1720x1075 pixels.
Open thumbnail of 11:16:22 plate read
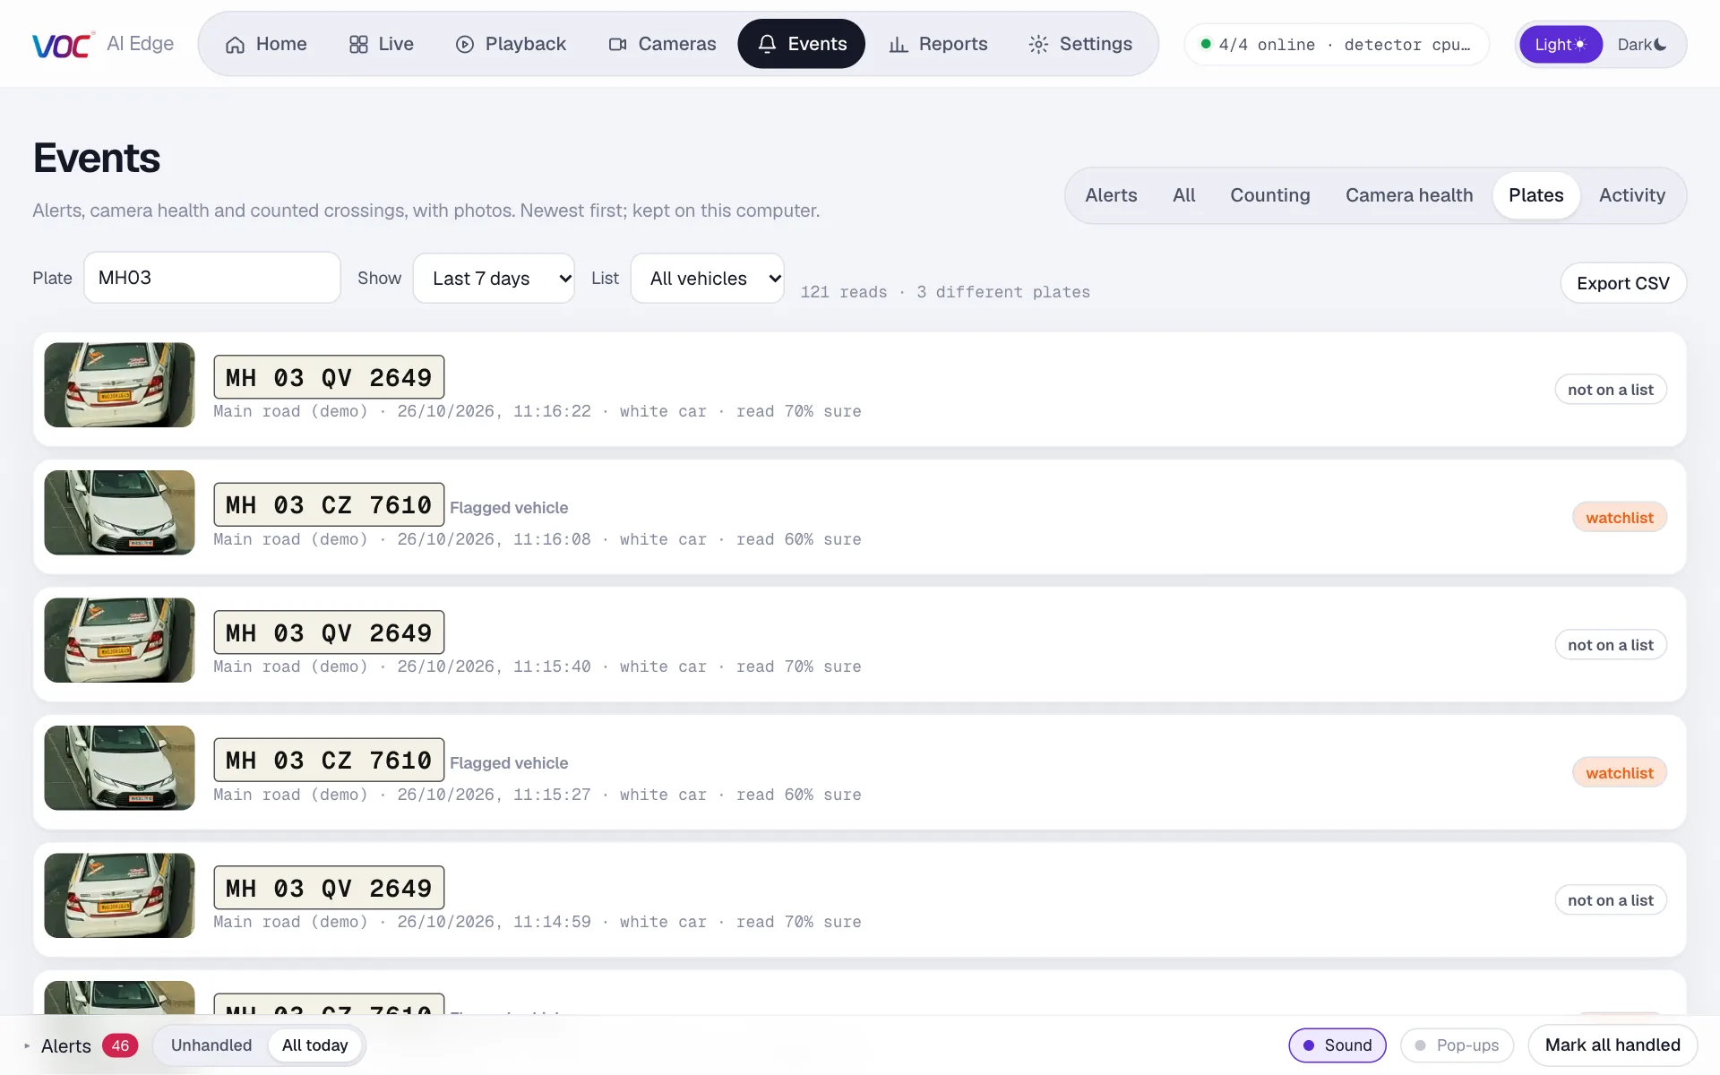(x=119, y=385)
